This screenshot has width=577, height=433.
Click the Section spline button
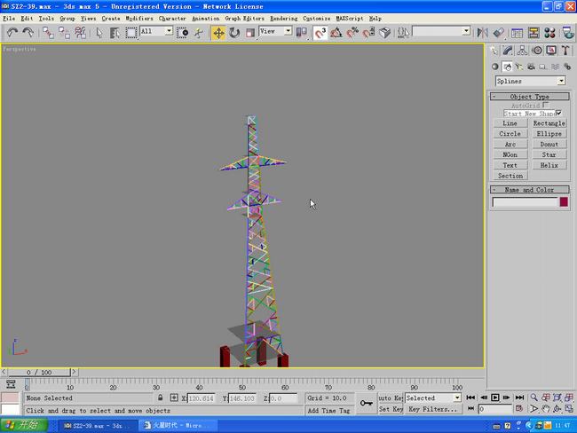click(x=510, y=176)
